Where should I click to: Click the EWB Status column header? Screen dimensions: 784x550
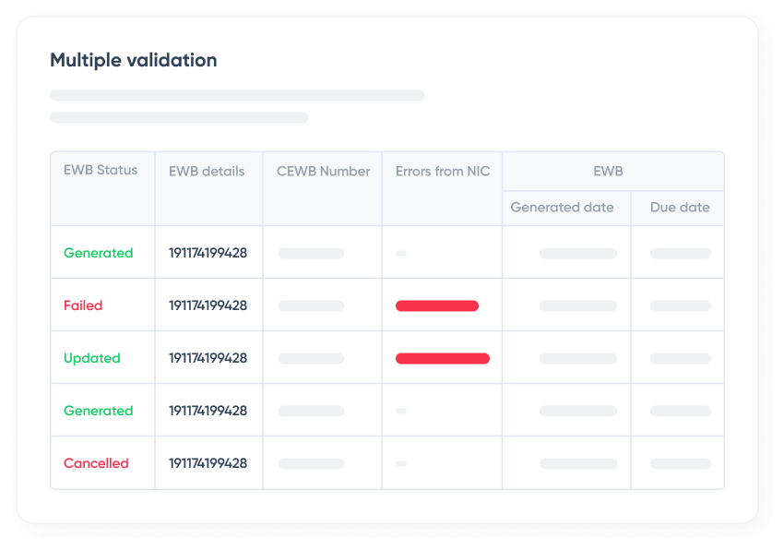click(100, 171)
